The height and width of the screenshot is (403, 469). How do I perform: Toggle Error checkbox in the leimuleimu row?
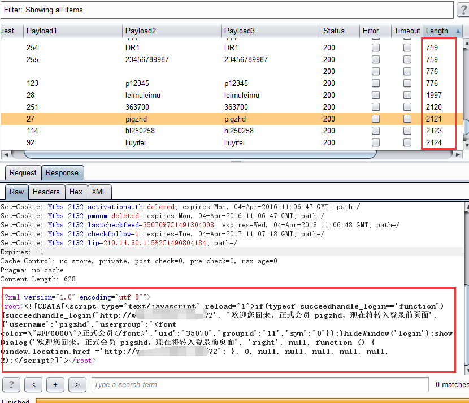point(376,95)
